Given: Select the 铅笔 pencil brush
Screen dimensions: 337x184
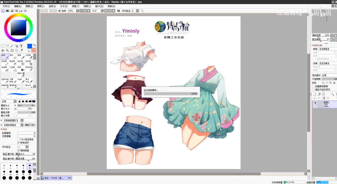Looking at the screenshot, I should click(x=5, y=57).
